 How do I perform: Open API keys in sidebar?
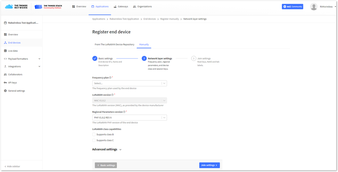pos(21,83)
